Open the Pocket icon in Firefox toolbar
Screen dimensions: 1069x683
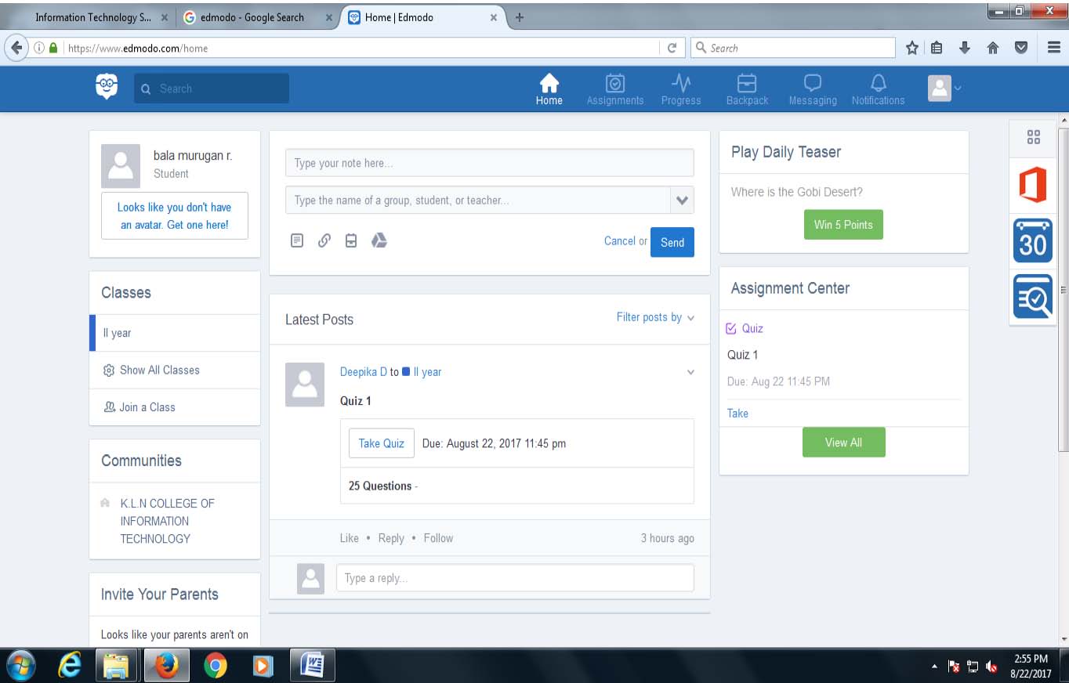coord(1021,48)
